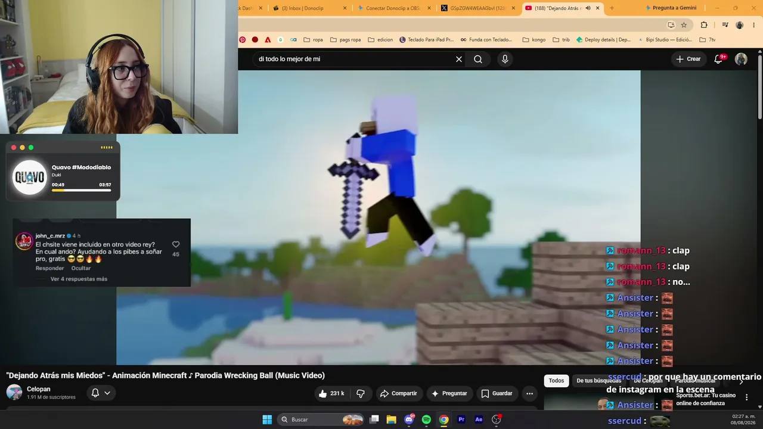Click the Quavo #Mododiablo song progress bar
The height and width of the screenshot is (429, 763).
click(x=81, y=191)
